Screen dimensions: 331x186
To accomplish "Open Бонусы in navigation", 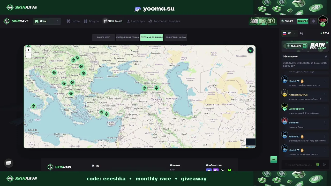I will click(91, 21).
